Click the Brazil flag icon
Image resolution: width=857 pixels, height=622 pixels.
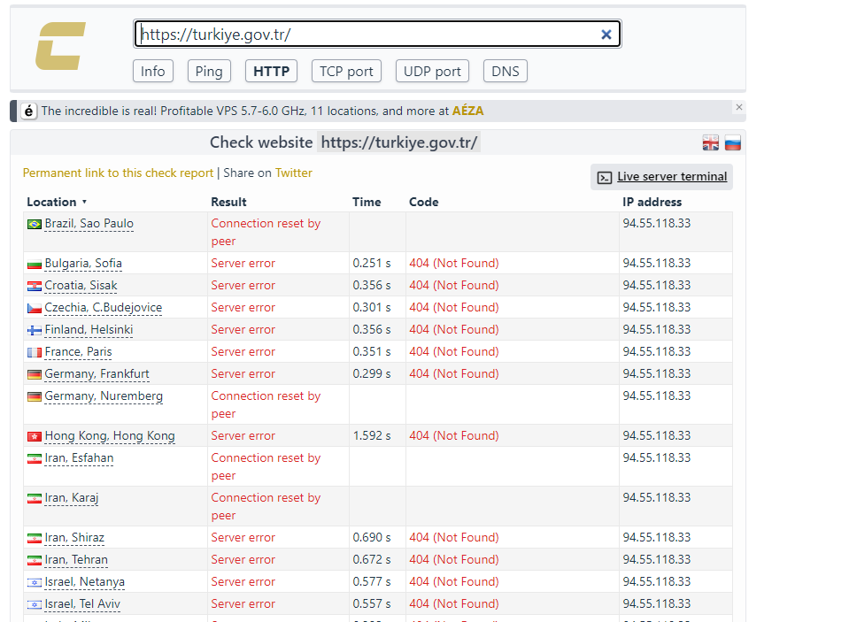point(35,225)
